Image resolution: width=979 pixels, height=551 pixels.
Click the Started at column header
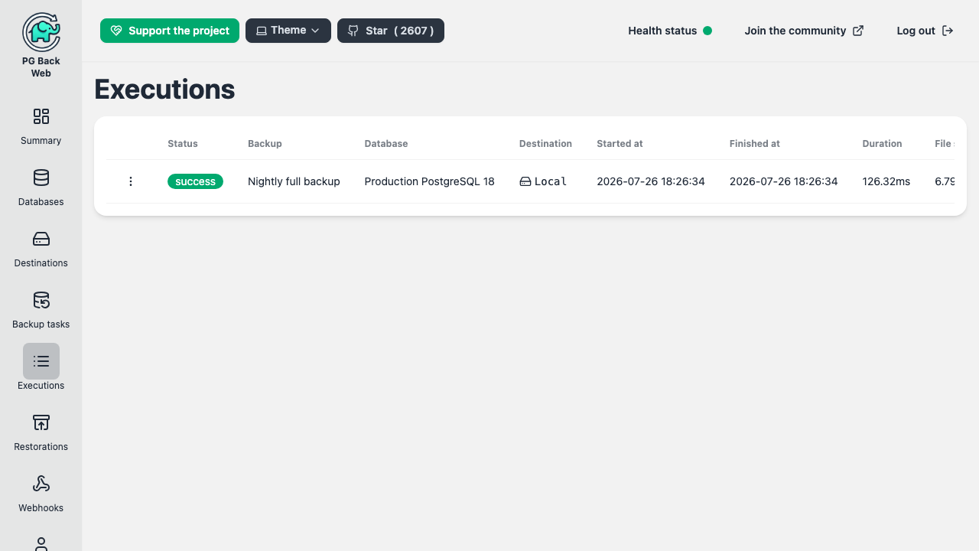point(620,144)
